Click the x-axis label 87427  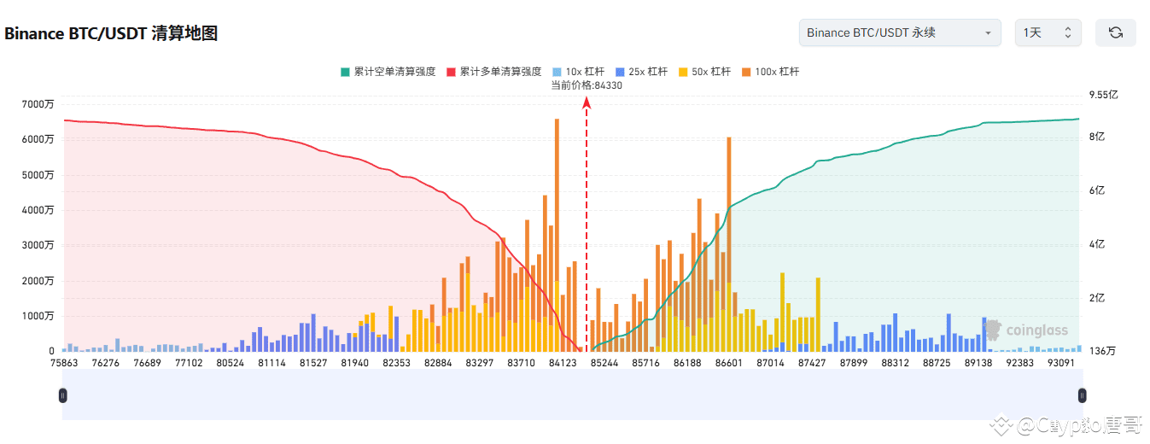[812, 363]
